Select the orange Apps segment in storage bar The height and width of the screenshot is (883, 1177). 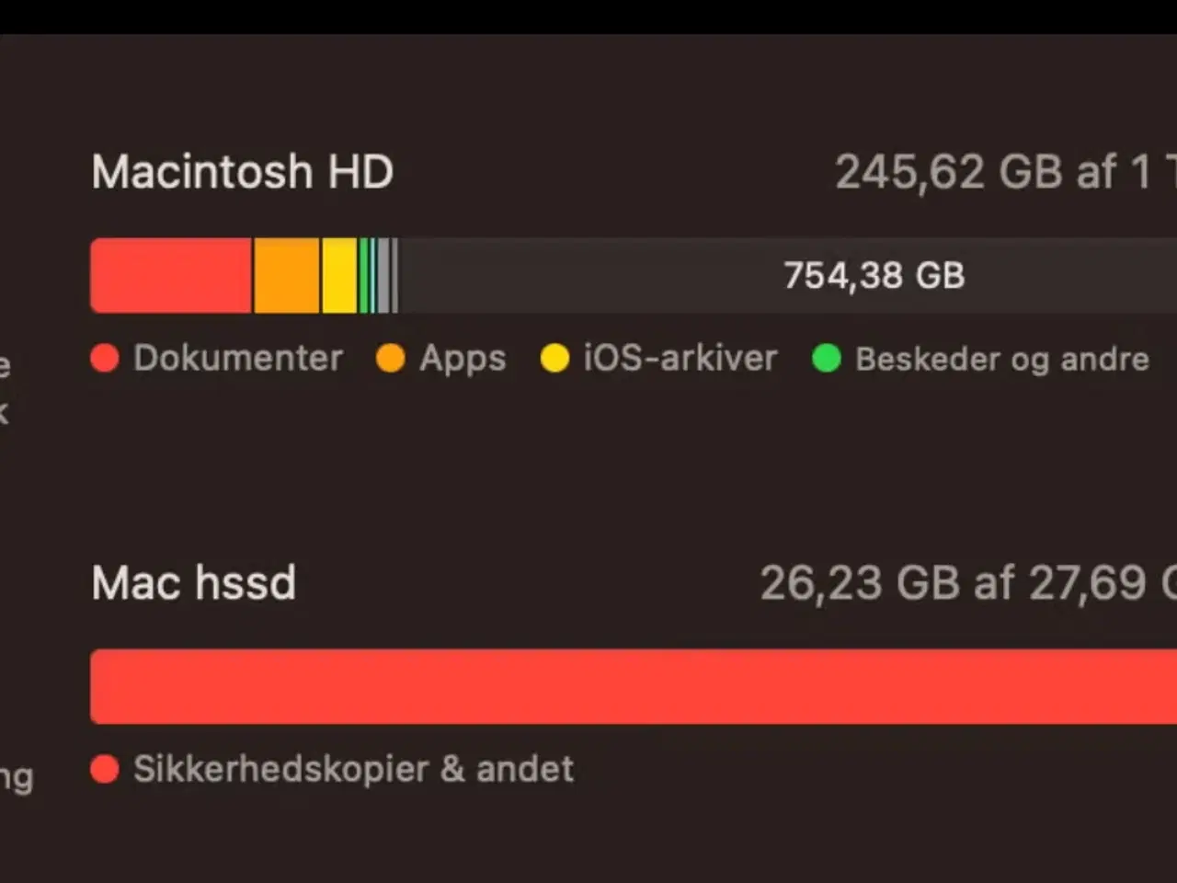tap(287, 276)
